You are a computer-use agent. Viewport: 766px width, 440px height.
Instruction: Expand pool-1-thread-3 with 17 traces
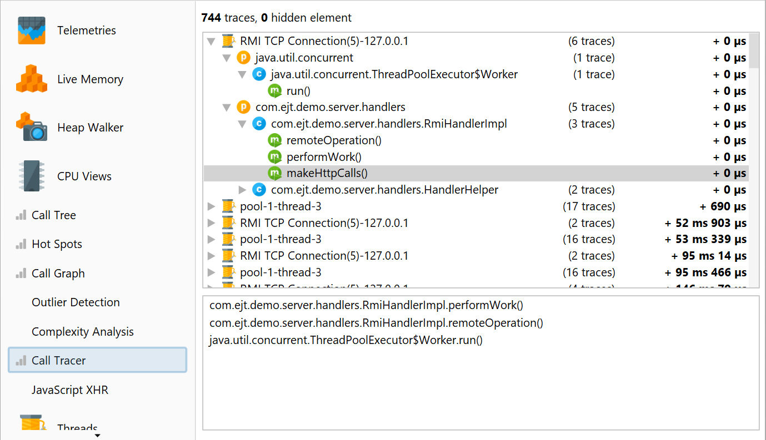pos(211,206)
